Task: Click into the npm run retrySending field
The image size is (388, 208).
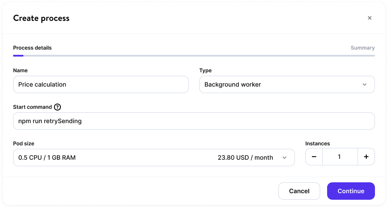Action: click(194, 121)
